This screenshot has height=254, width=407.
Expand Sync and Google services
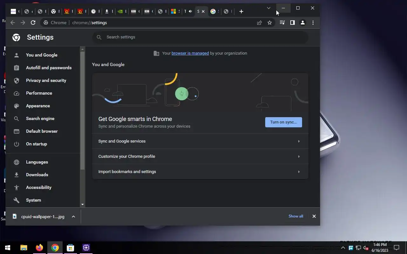[x=200, y=141]
